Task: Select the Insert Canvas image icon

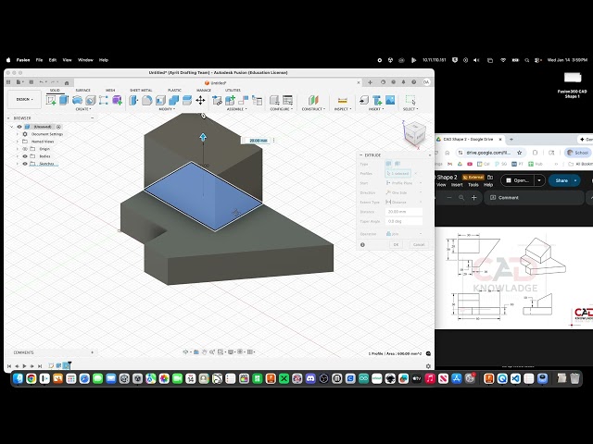Action: click(390, 100)
